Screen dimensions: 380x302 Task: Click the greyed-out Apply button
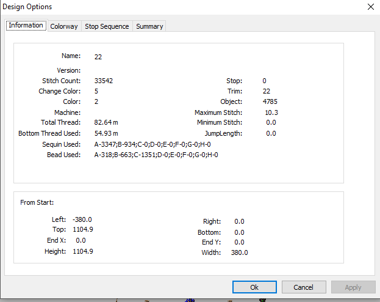(x=353, y=287)
